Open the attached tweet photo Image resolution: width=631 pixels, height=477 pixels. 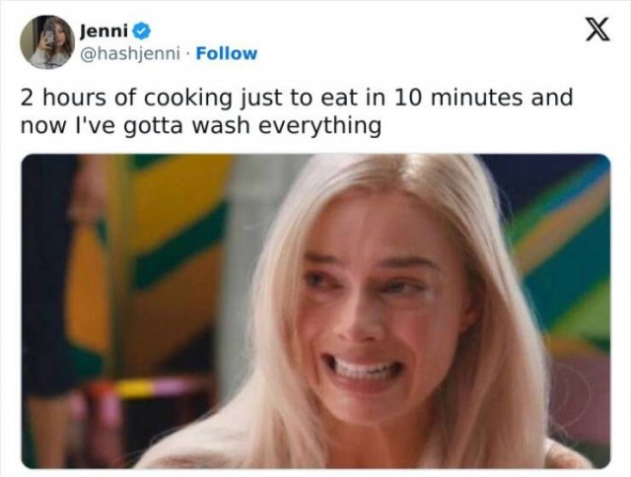[315, 310]
